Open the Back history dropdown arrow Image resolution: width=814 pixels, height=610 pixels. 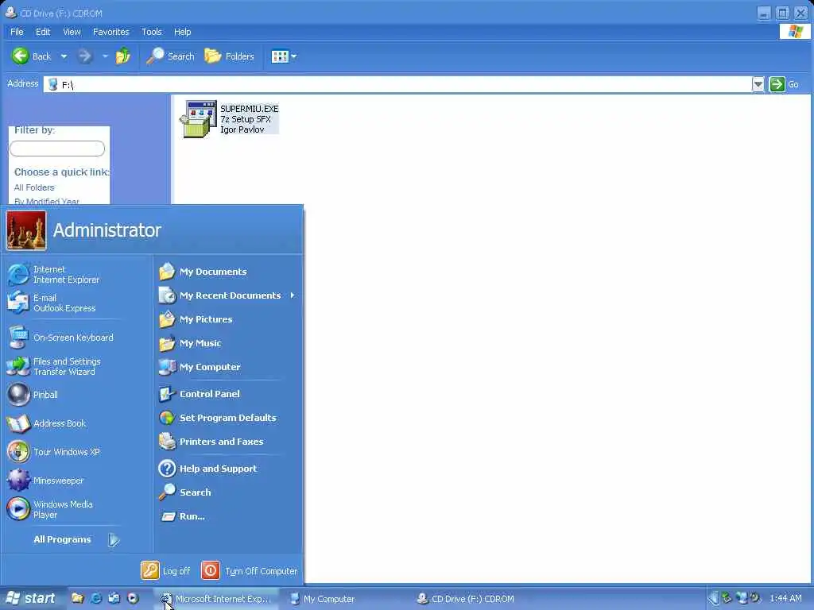pyautogui.click(x=64, y=56)
